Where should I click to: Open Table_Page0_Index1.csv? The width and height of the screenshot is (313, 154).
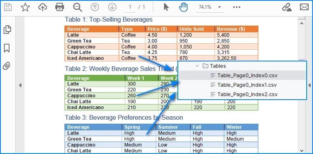click(242, 85)
